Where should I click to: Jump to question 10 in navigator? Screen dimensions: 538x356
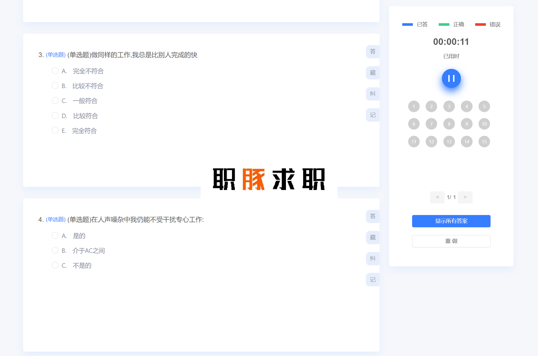pyautogui.click(x=484, y=124)
